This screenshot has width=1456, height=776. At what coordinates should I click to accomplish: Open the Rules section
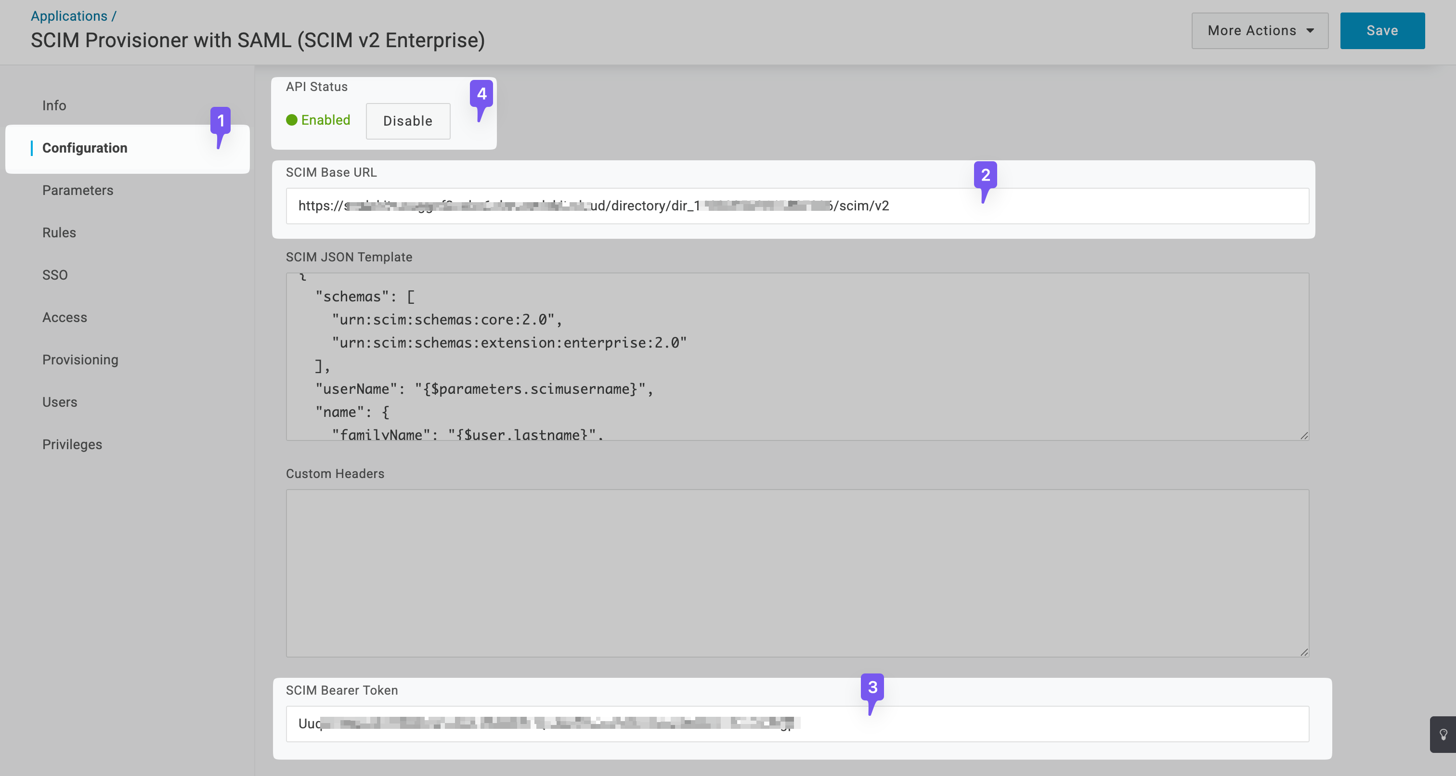click(x=59, y=233)
